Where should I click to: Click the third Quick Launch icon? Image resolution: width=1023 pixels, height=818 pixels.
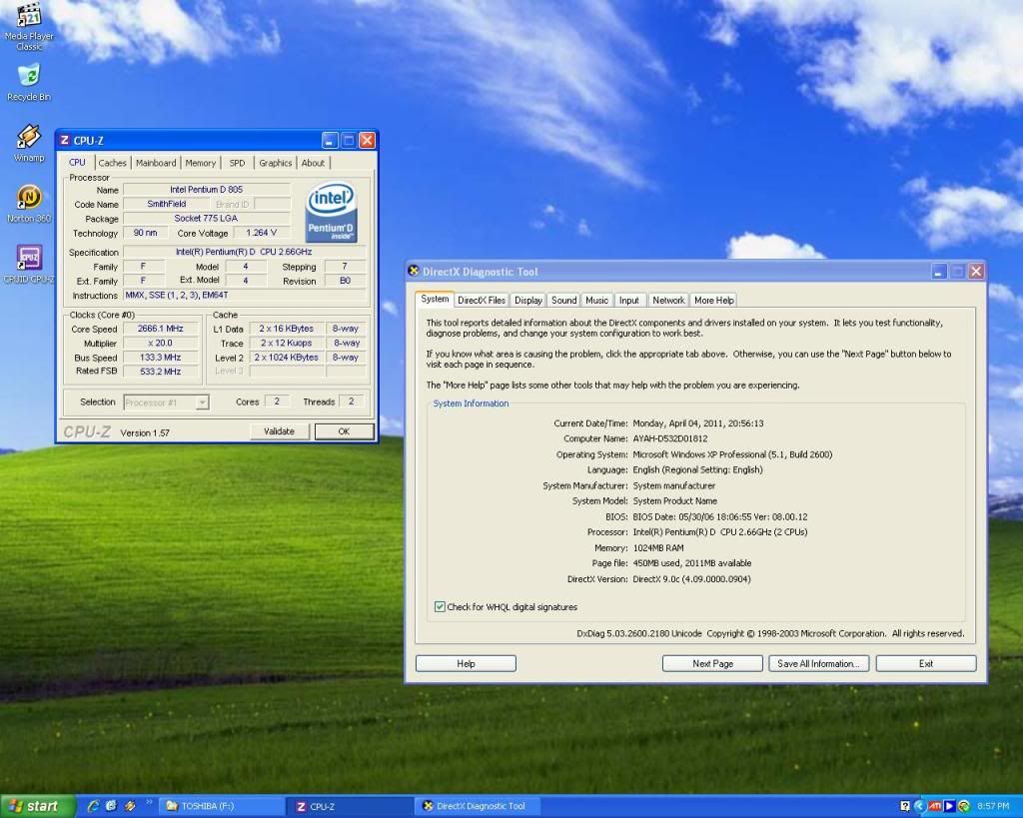click(130, 806)
